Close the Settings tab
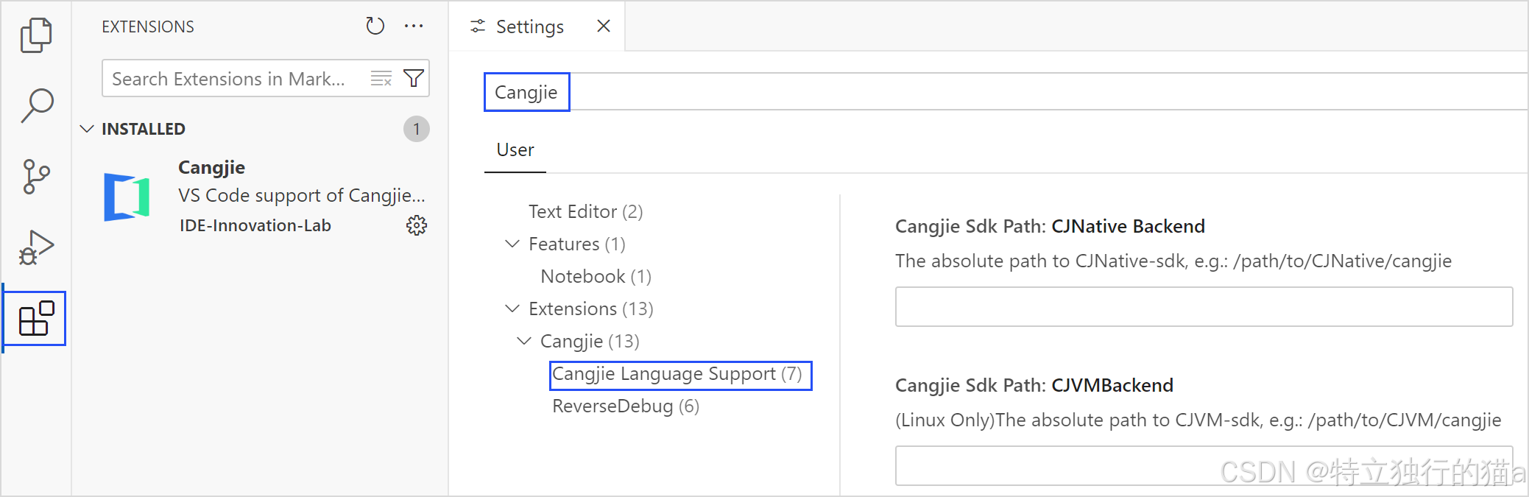Screen dimensions: 1529x497 (604, 27)
